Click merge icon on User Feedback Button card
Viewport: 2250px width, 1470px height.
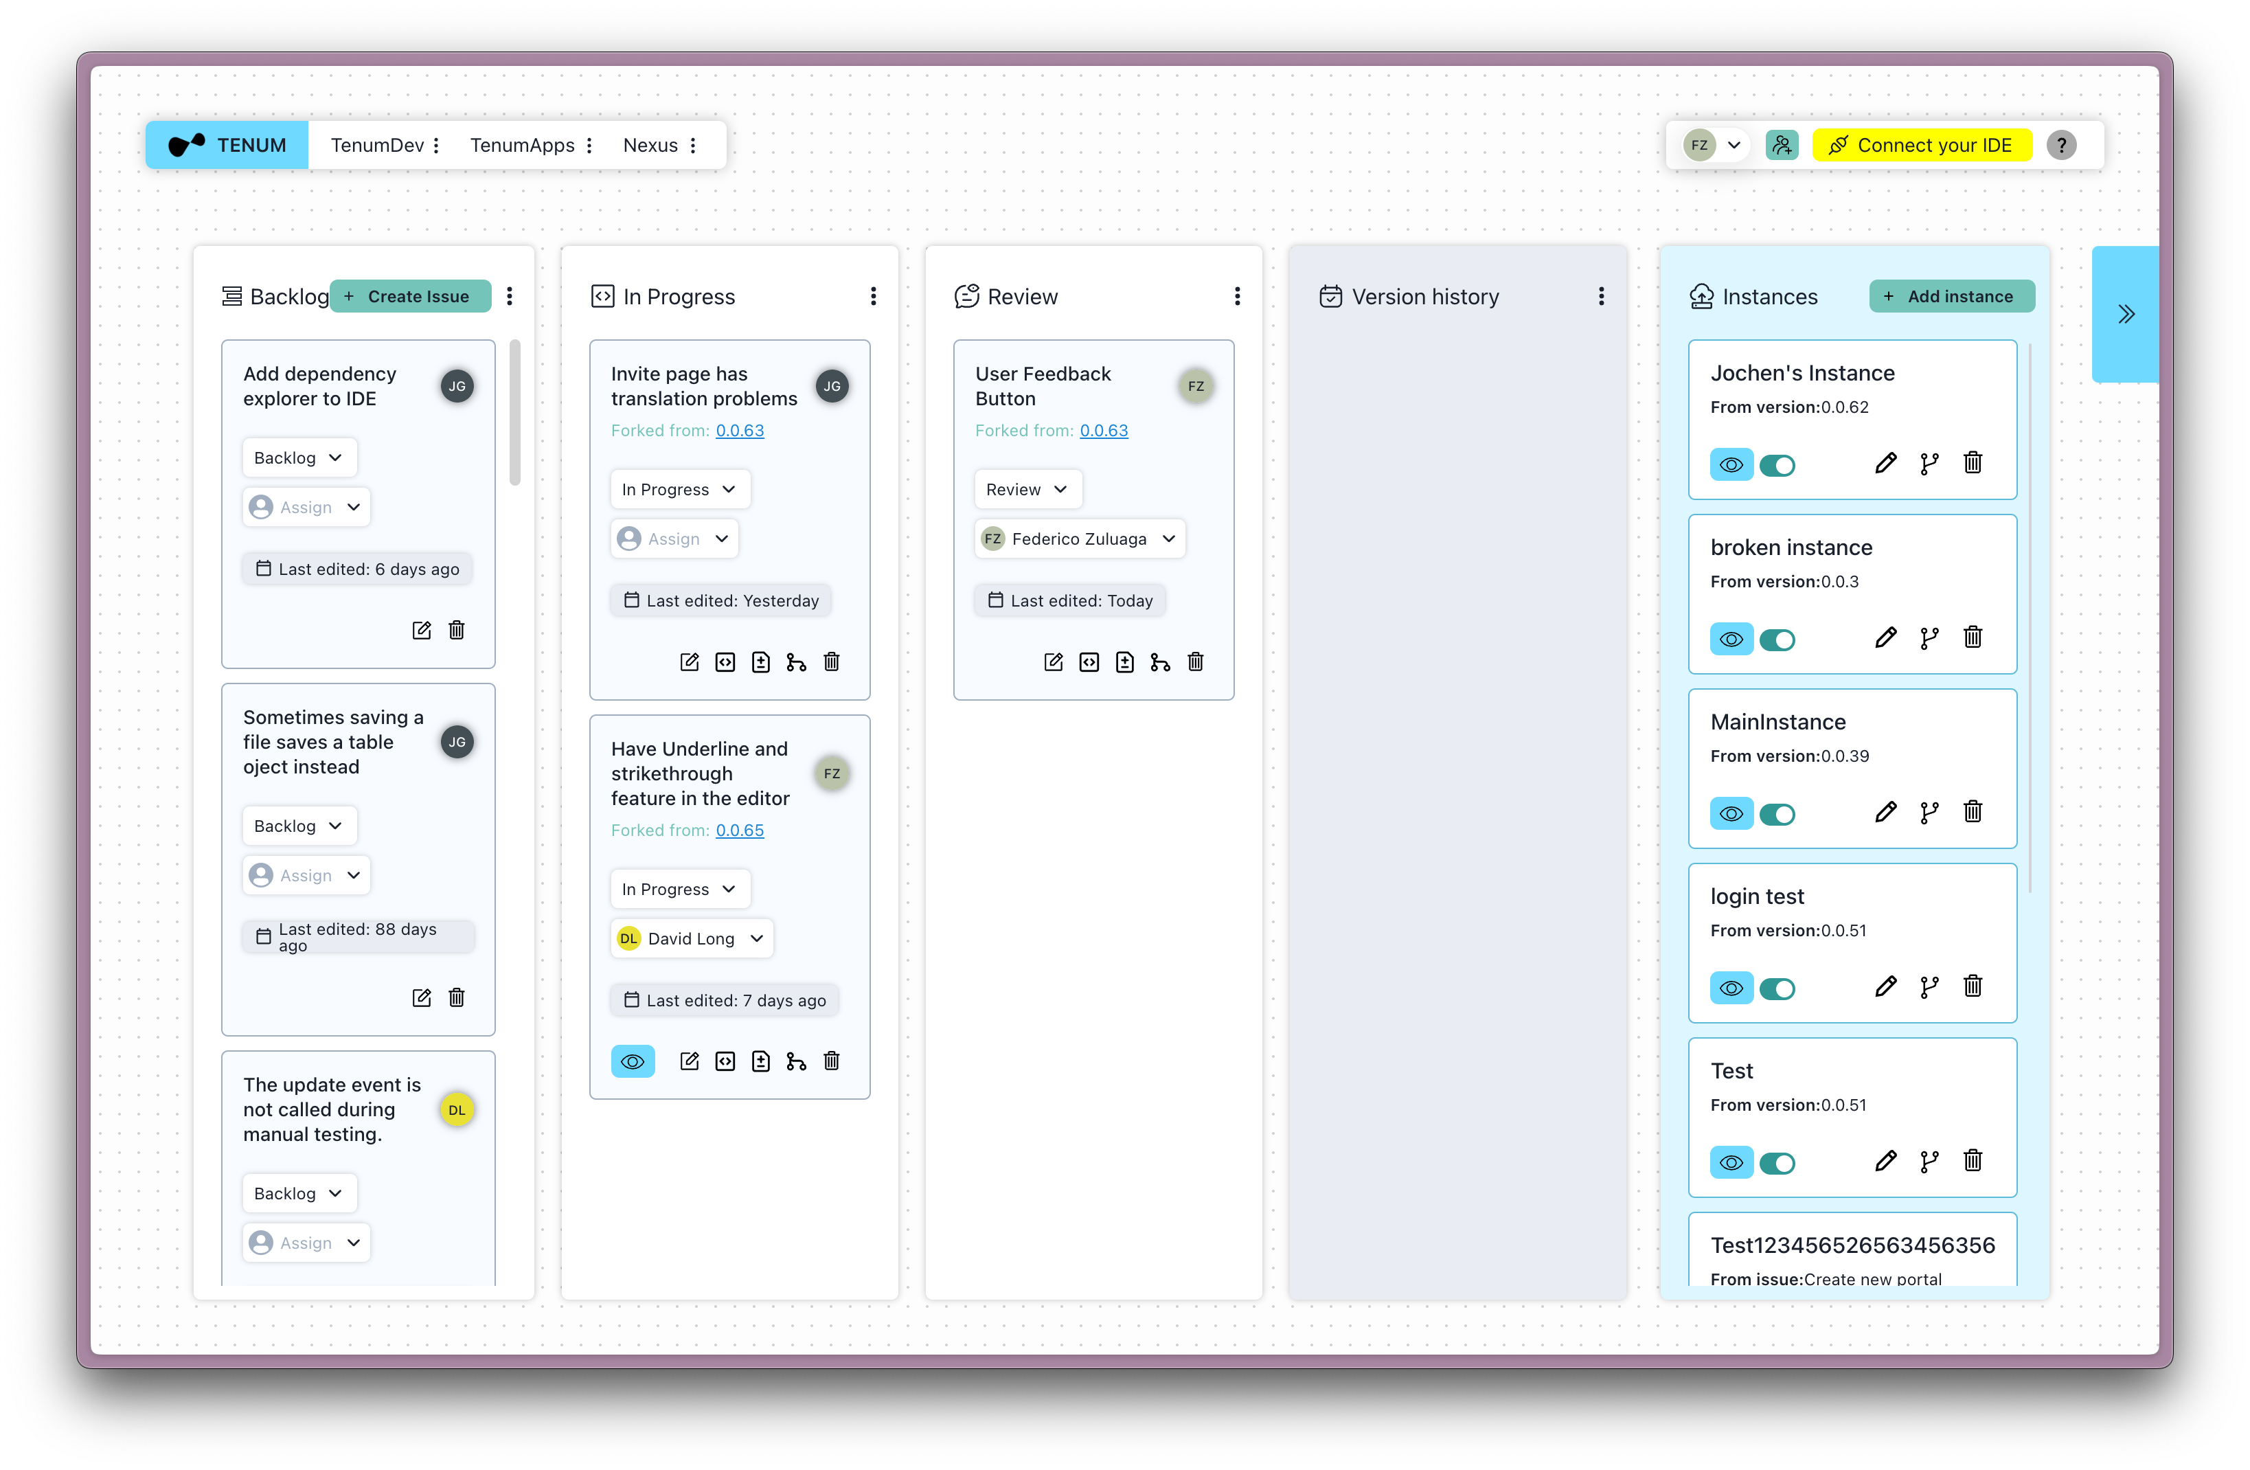coord(1160,661)
